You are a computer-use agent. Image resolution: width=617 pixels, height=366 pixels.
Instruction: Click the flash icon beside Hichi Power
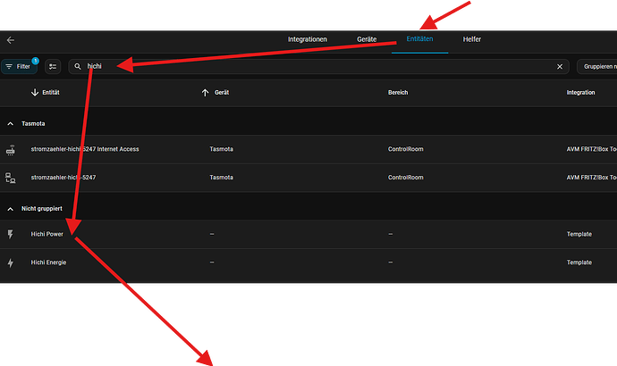(x=11, y=234)
